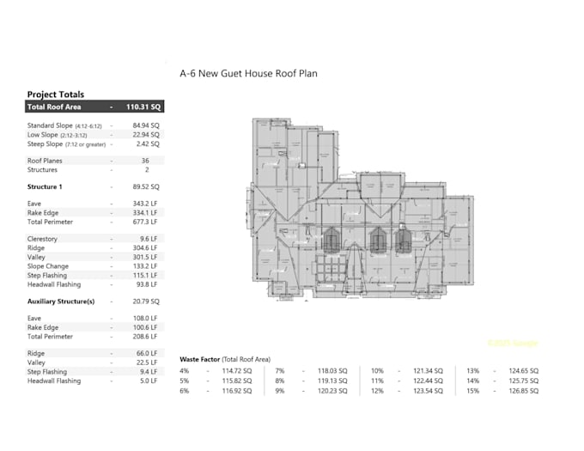
Task: Select the 14% waste value '125.75 SQ'
Action: click(524, 381)
